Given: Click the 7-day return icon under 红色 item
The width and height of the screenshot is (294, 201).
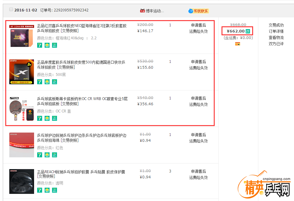Looking at the screenshot, I should tap(40, 155).
